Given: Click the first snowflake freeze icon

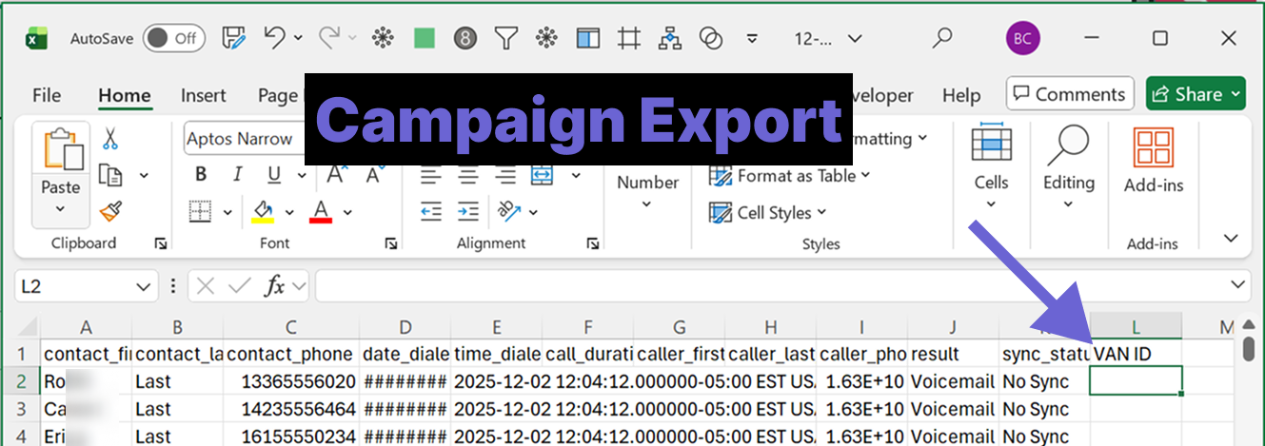Looking at the screenshot, I should (382, 38).
